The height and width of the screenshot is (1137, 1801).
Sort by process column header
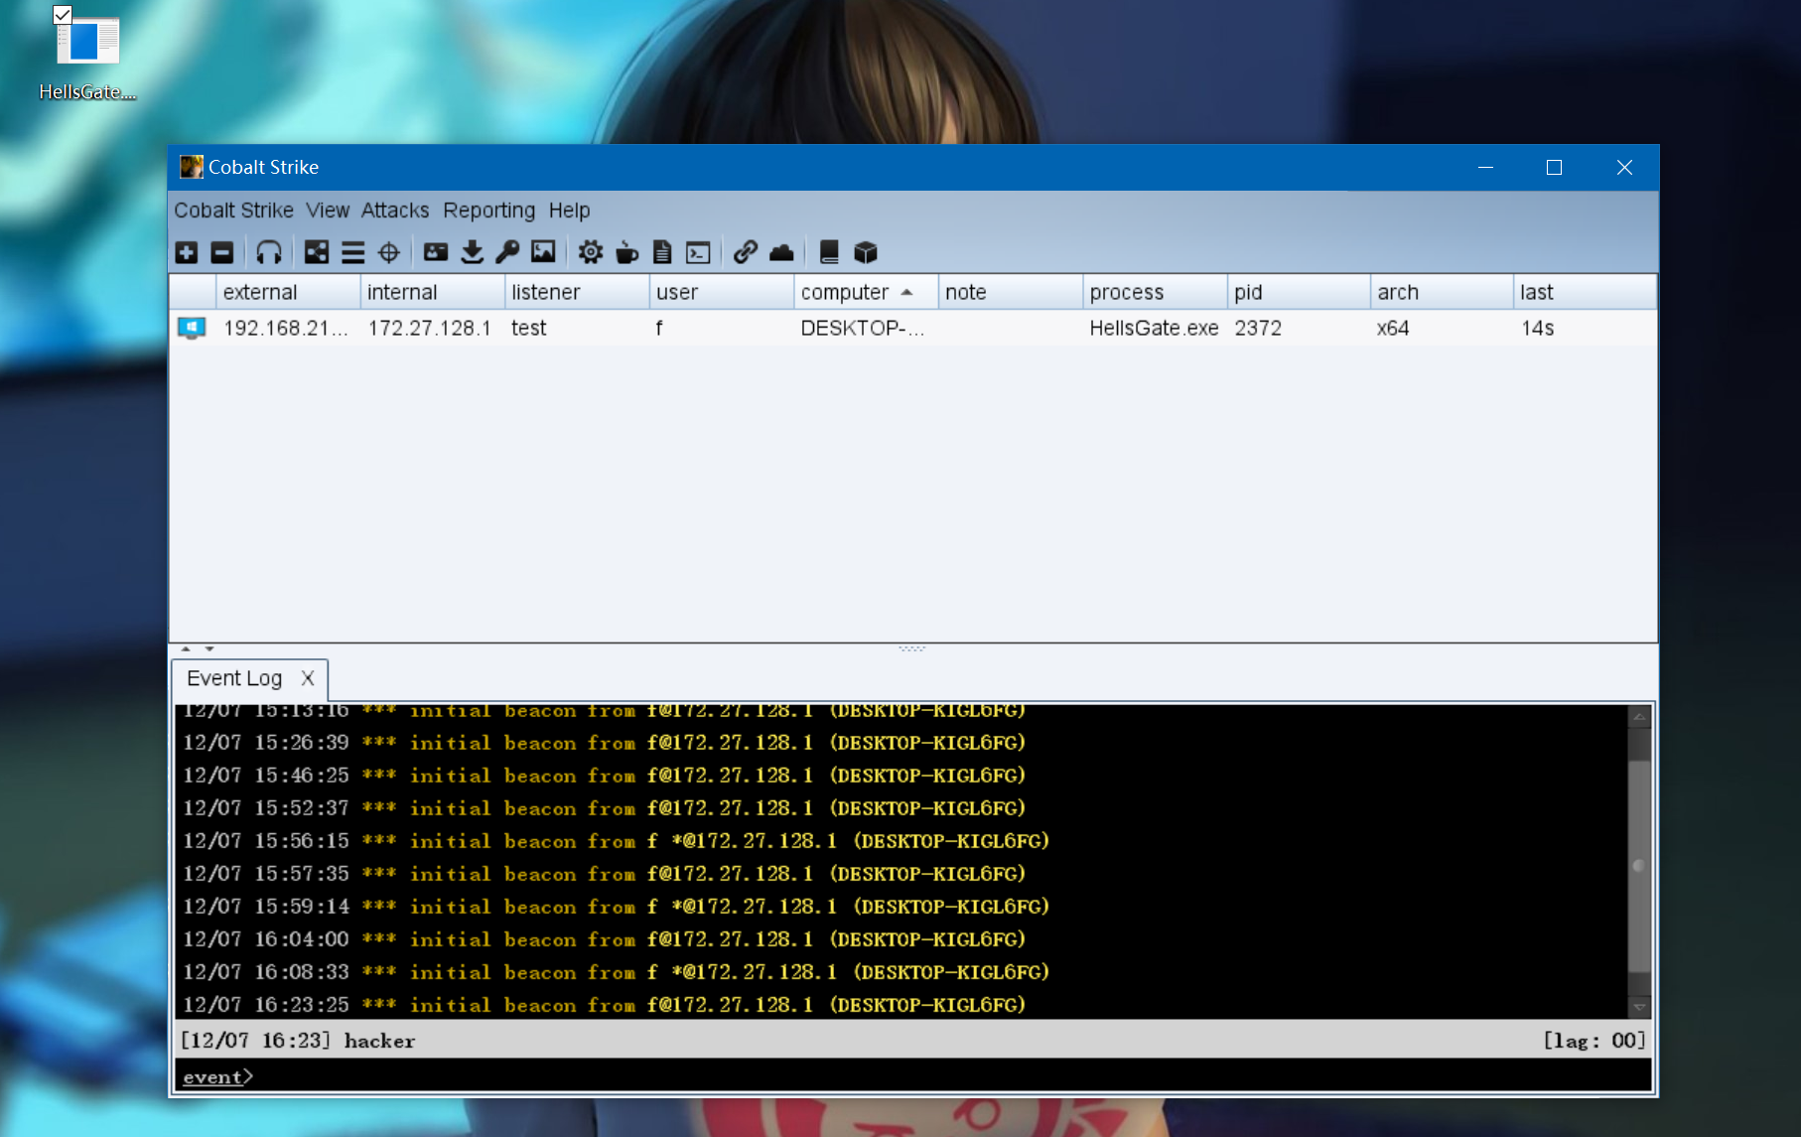[x=1155, y=292]
